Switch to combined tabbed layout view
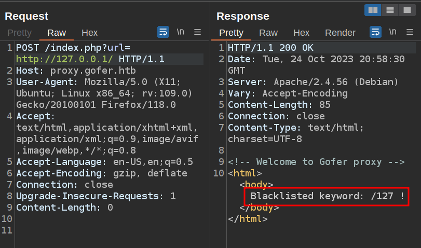 tap(406, 10)
